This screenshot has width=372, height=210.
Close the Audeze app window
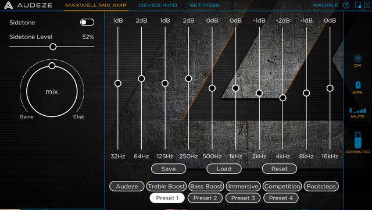click(367, 5)
